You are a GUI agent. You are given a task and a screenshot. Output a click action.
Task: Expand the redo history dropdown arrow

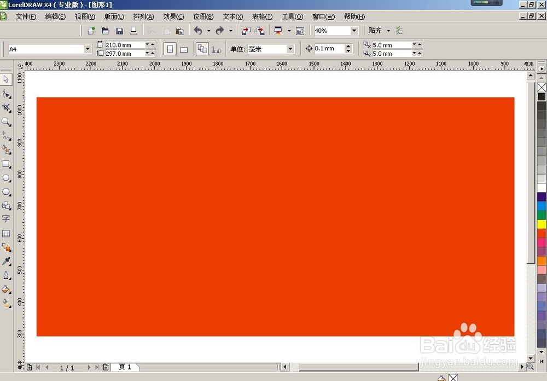click(x=231, y=31)
